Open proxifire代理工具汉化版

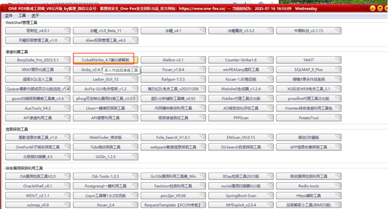tap(309, 98)
